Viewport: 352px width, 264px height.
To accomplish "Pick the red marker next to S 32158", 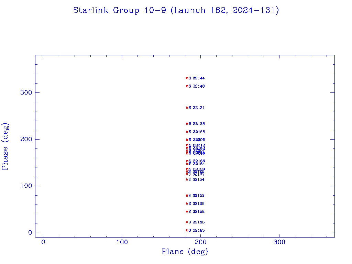I will pos(187,211).
